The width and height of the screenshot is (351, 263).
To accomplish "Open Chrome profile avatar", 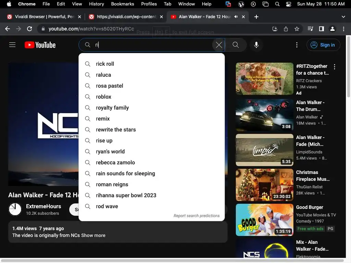I will click(x=332, y=29).
